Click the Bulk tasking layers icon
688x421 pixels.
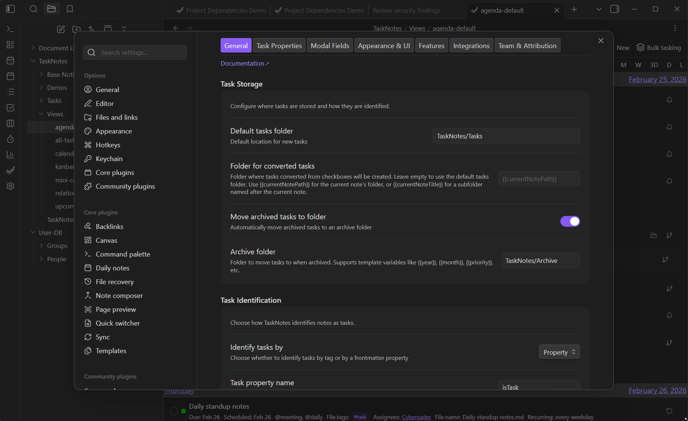tap(641, 47)
